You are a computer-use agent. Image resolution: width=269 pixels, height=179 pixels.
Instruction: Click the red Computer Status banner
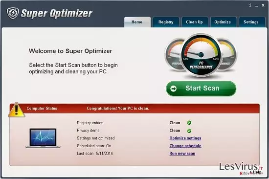[x=134, y=108]
